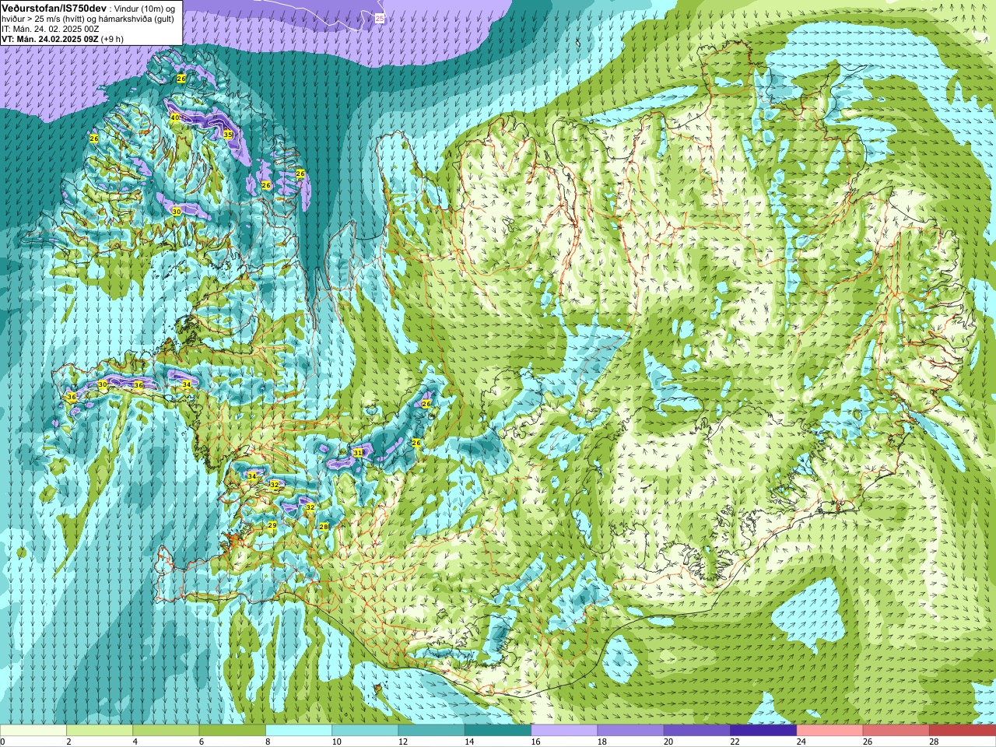Click the 24–26 m/s pink legend swatch
The width and height of the screenshot is (996, 747).
click(830, 731)
